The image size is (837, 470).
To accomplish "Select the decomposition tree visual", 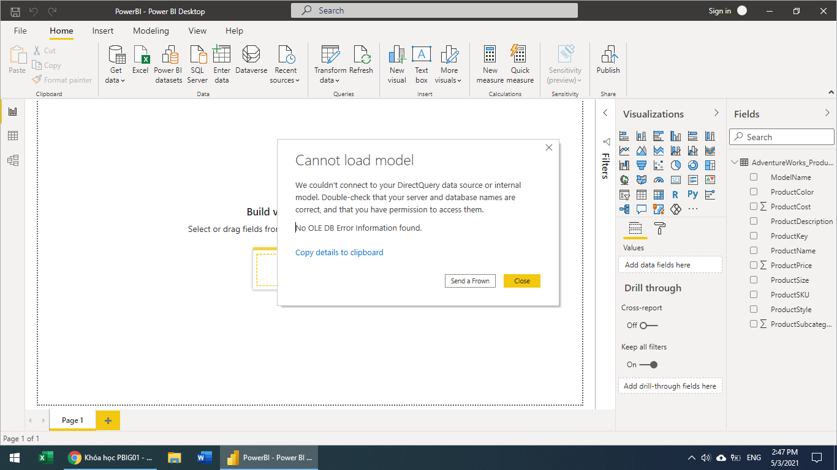I will point(624,209).
